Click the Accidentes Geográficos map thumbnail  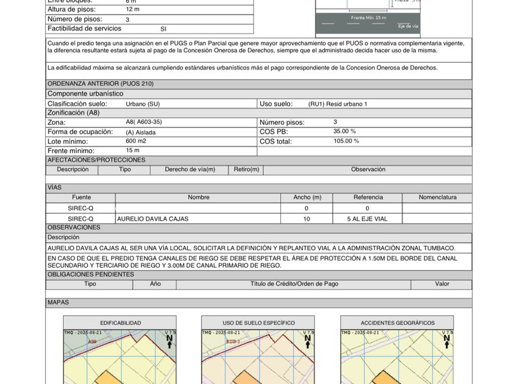[397, 357]
